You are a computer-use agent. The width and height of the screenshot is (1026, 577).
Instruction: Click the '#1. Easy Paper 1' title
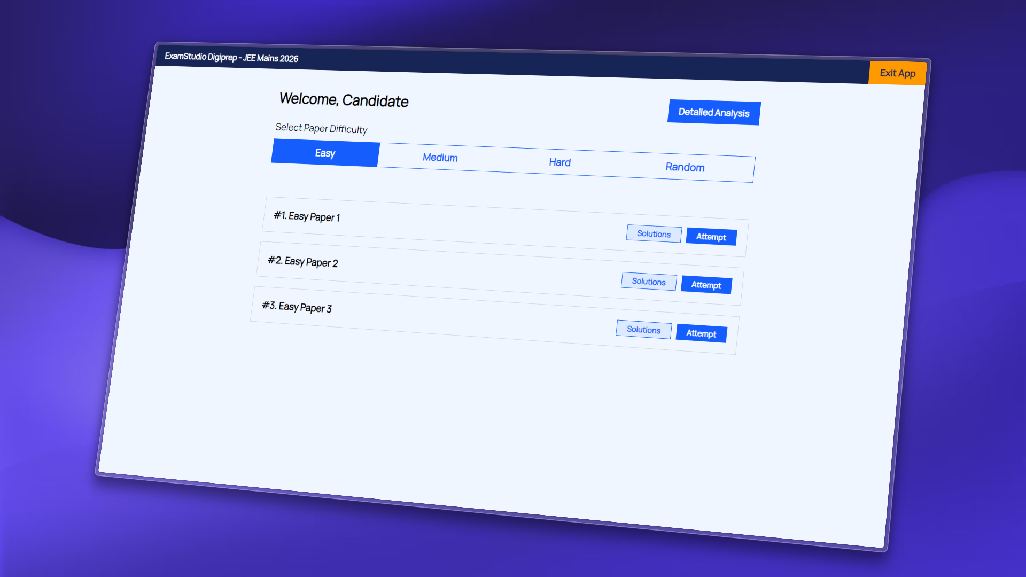click(x=307, y=216)
